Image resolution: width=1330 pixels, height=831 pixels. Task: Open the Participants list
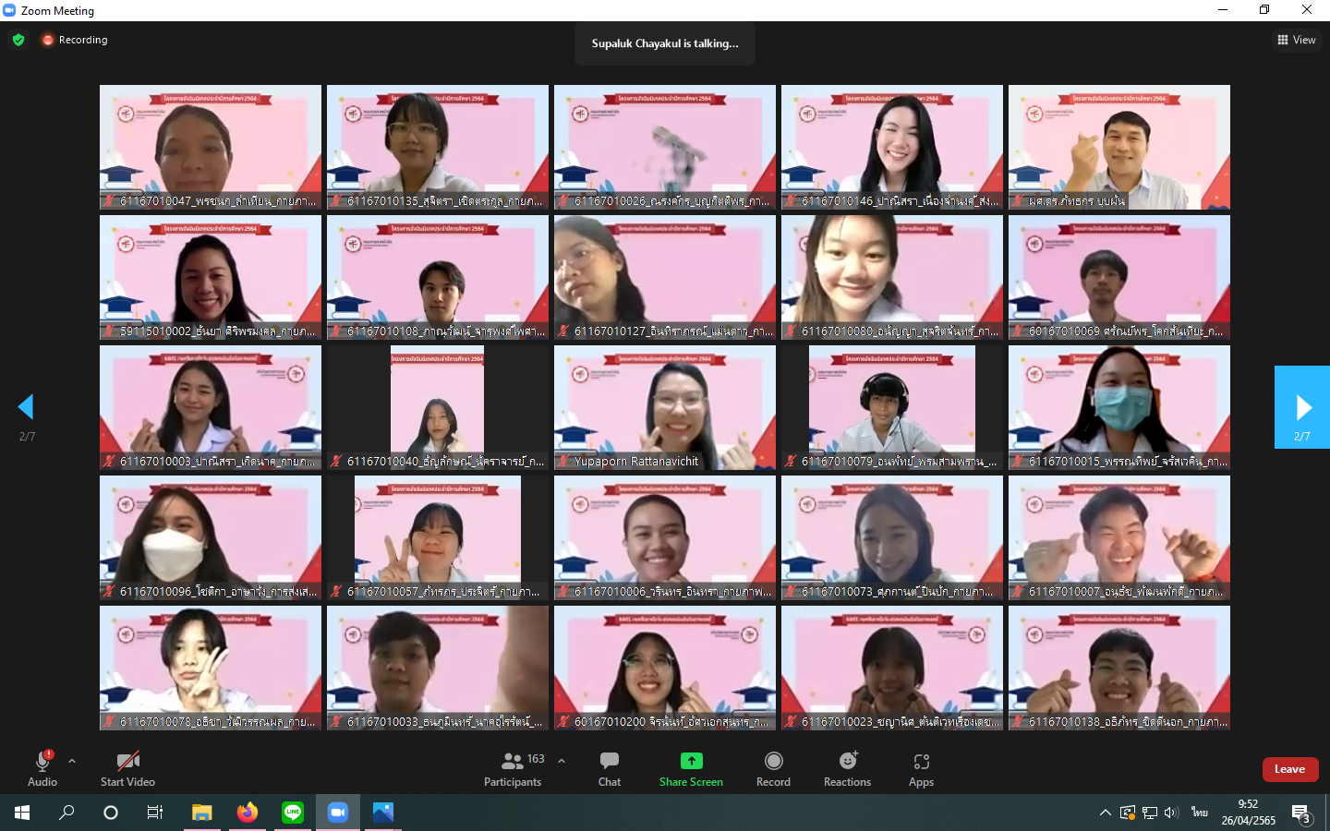514,768
